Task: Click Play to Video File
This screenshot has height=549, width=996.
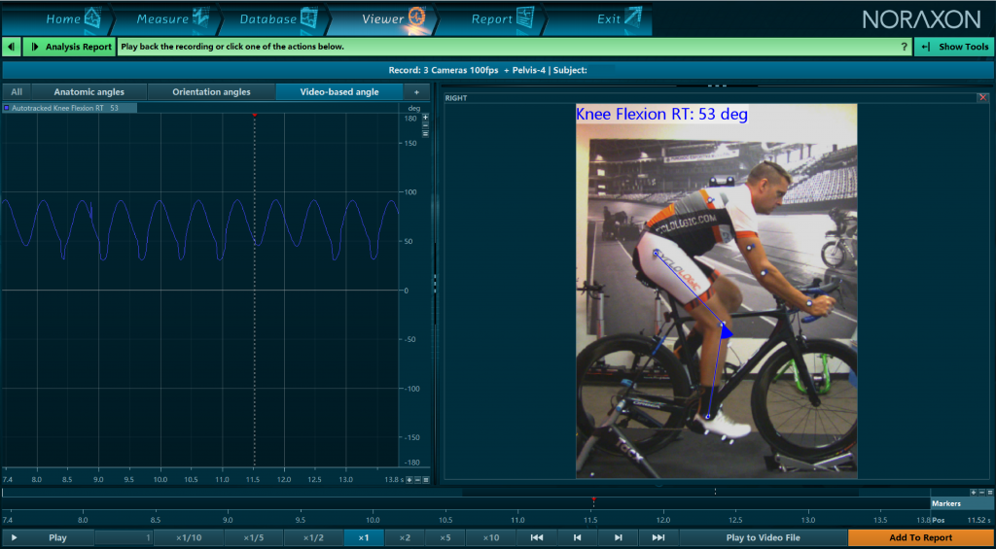Action: [x=763, y=537]
